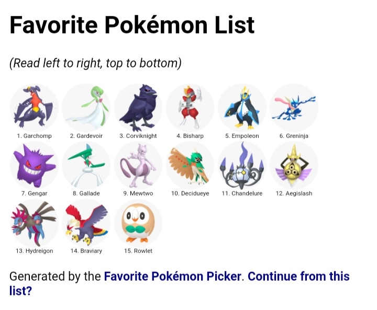Click the Chandelure image
This screenshot has height=310, width=377.
242,165
